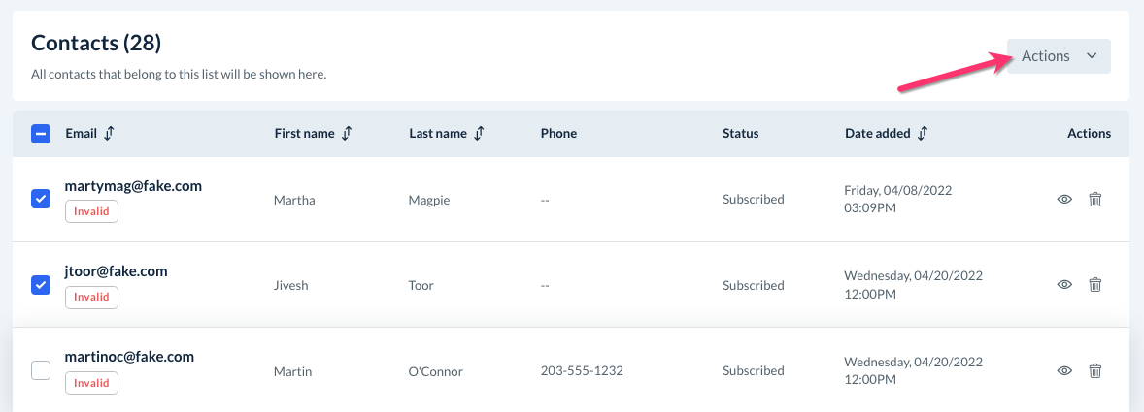Toggle the select-all header checkbox
The image size is (1144, 412).
point(41,134)
